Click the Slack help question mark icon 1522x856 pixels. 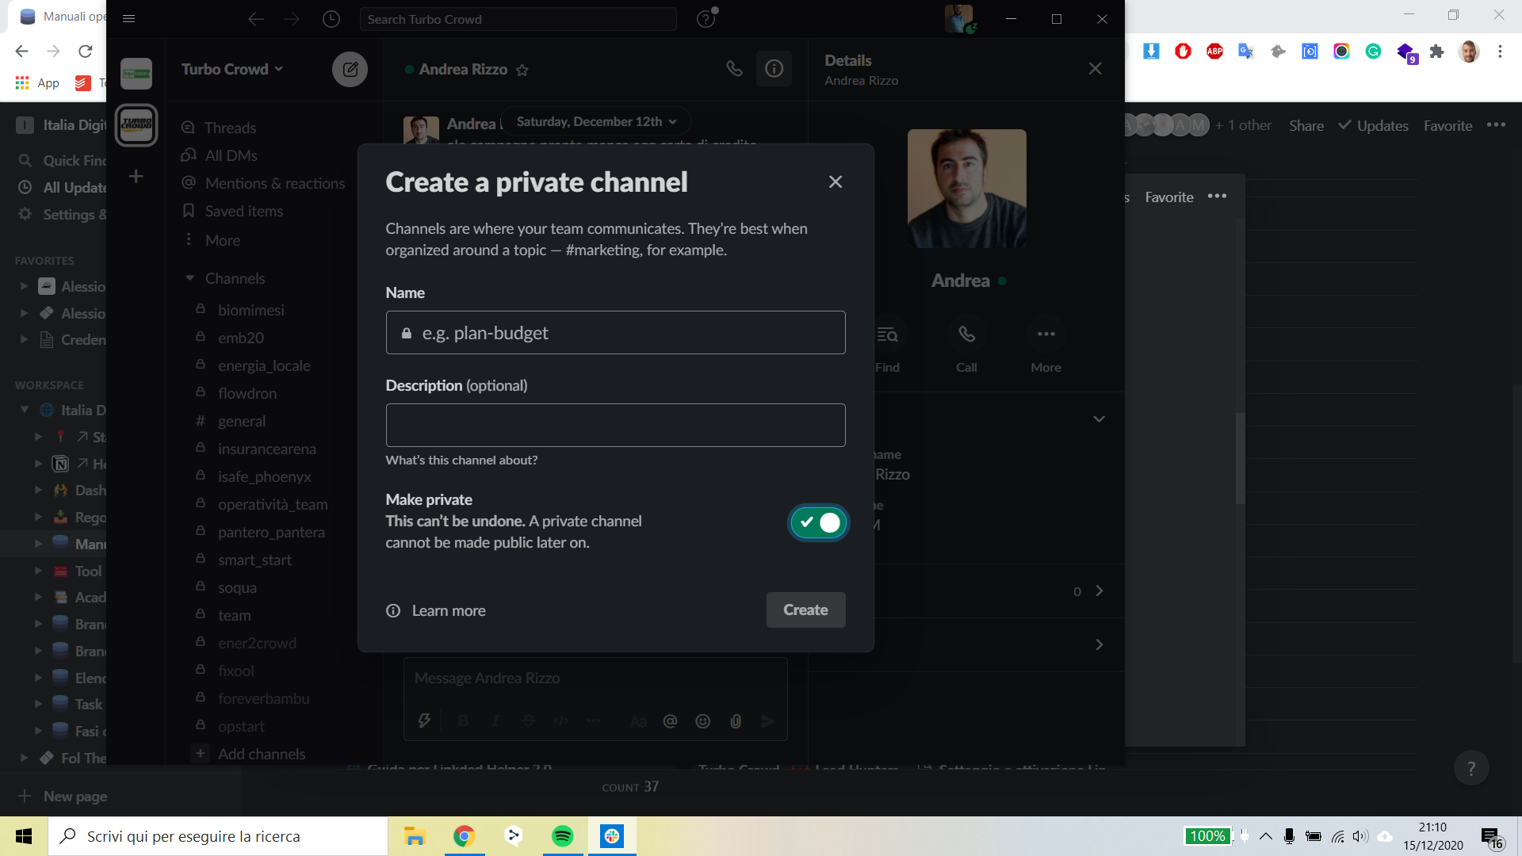(x=706, y=19)
